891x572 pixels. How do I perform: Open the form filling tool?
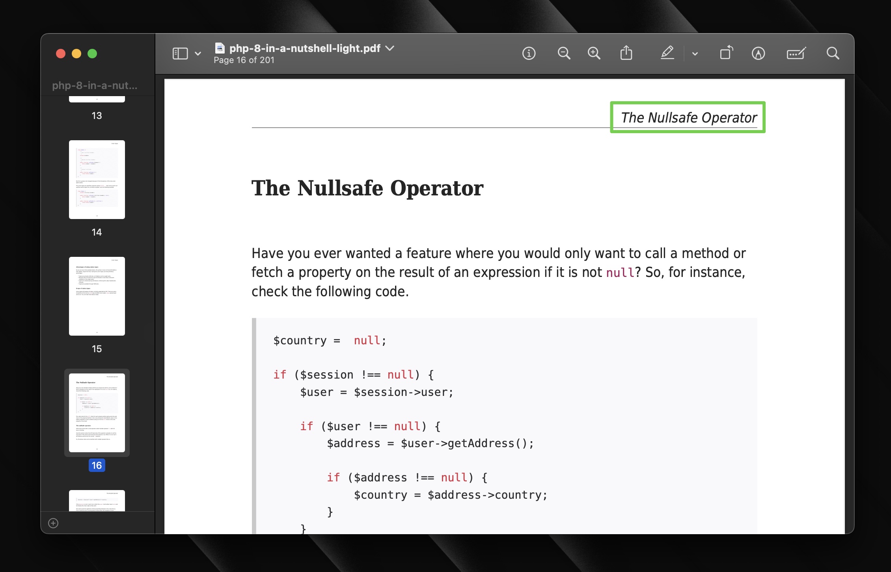pos(796,53)
